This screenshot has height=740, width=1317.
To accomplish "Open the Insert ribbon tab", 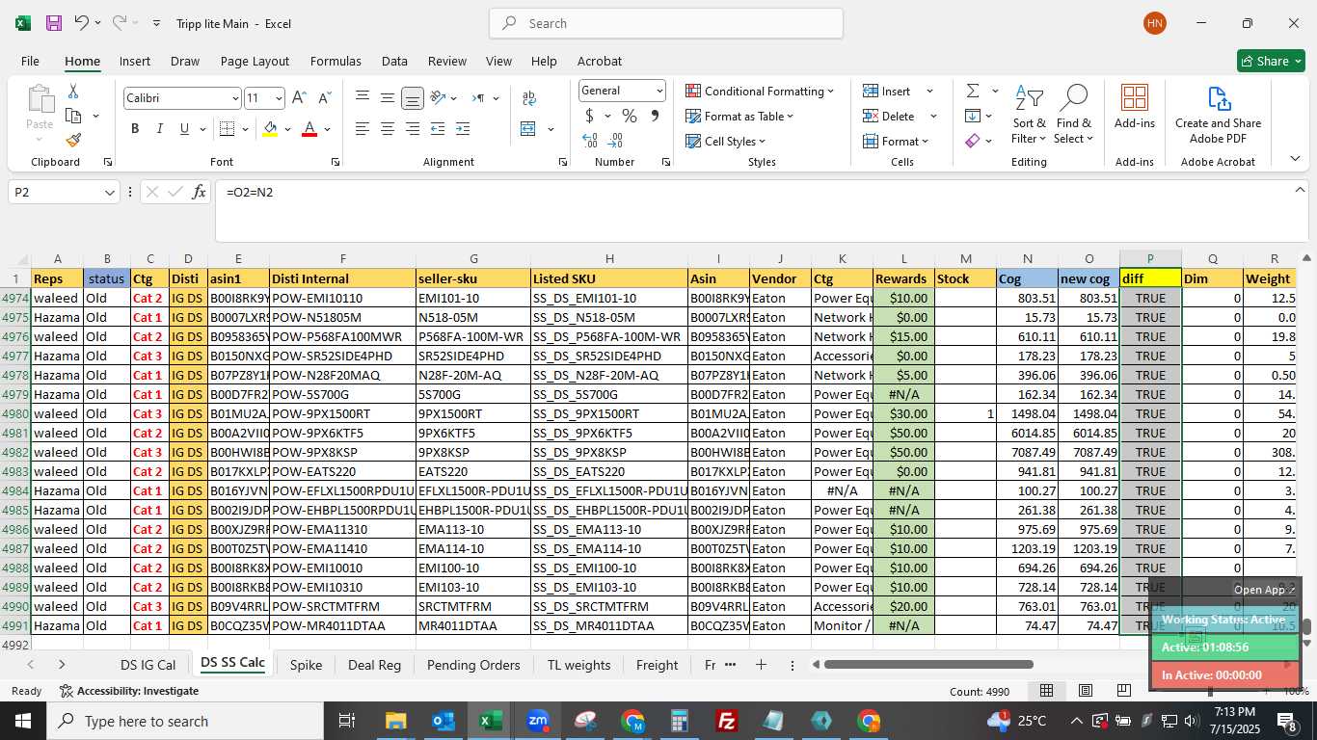I will (135, 61).
